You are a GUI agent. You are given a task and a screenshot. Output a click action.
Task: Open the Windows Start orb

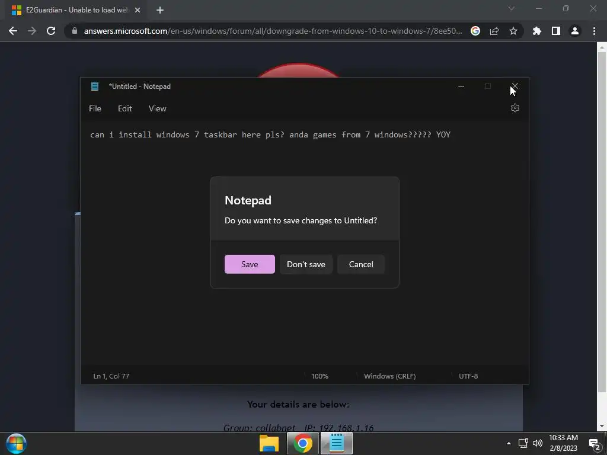coord(16,443)
